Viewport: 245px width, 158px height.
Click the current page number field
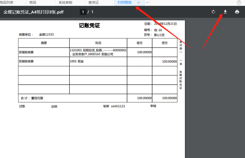tap(83, 12)
